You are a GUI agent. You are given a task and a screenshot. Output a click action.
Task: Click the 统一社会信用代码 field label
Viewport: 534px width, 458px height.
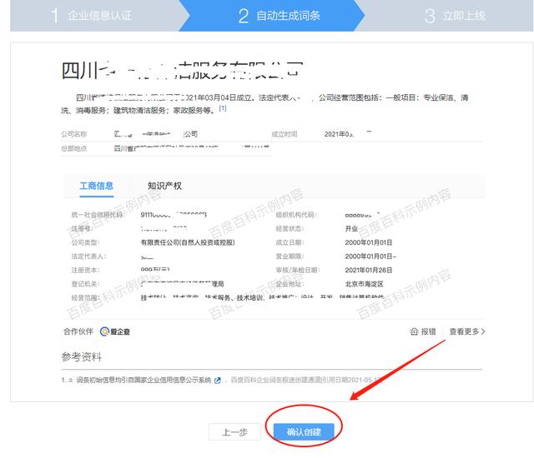(x=98, y=214)
